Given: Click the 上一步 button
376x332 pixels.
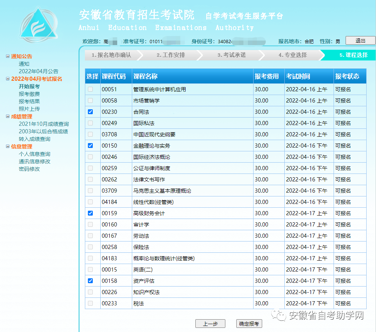Looking at the screenshot, I should pos(210,324).
